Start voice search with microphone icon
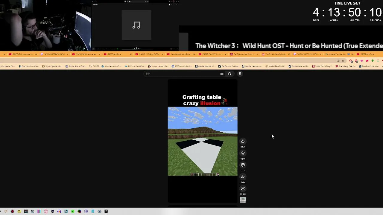Viewport: 383px width, 215px height. coord(240,74)
